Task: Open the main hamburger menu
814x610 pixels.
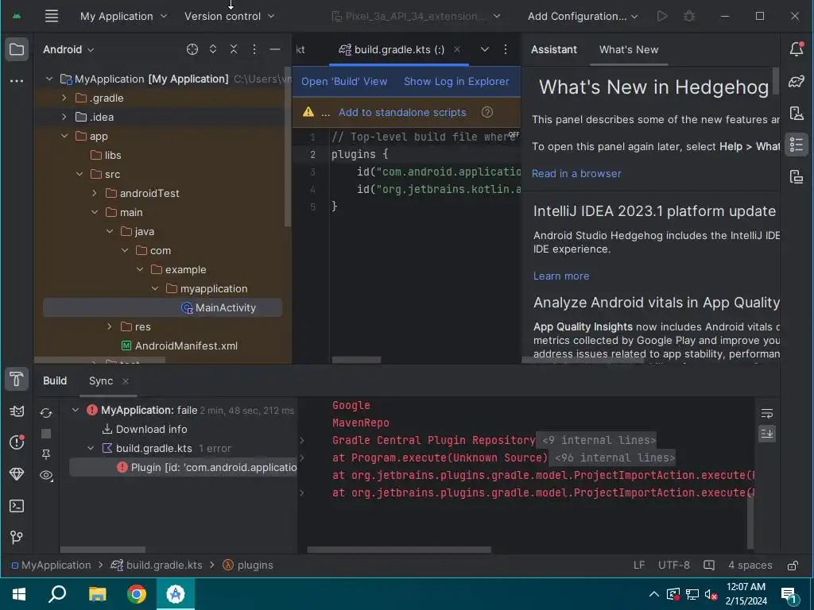Action: 52,16
